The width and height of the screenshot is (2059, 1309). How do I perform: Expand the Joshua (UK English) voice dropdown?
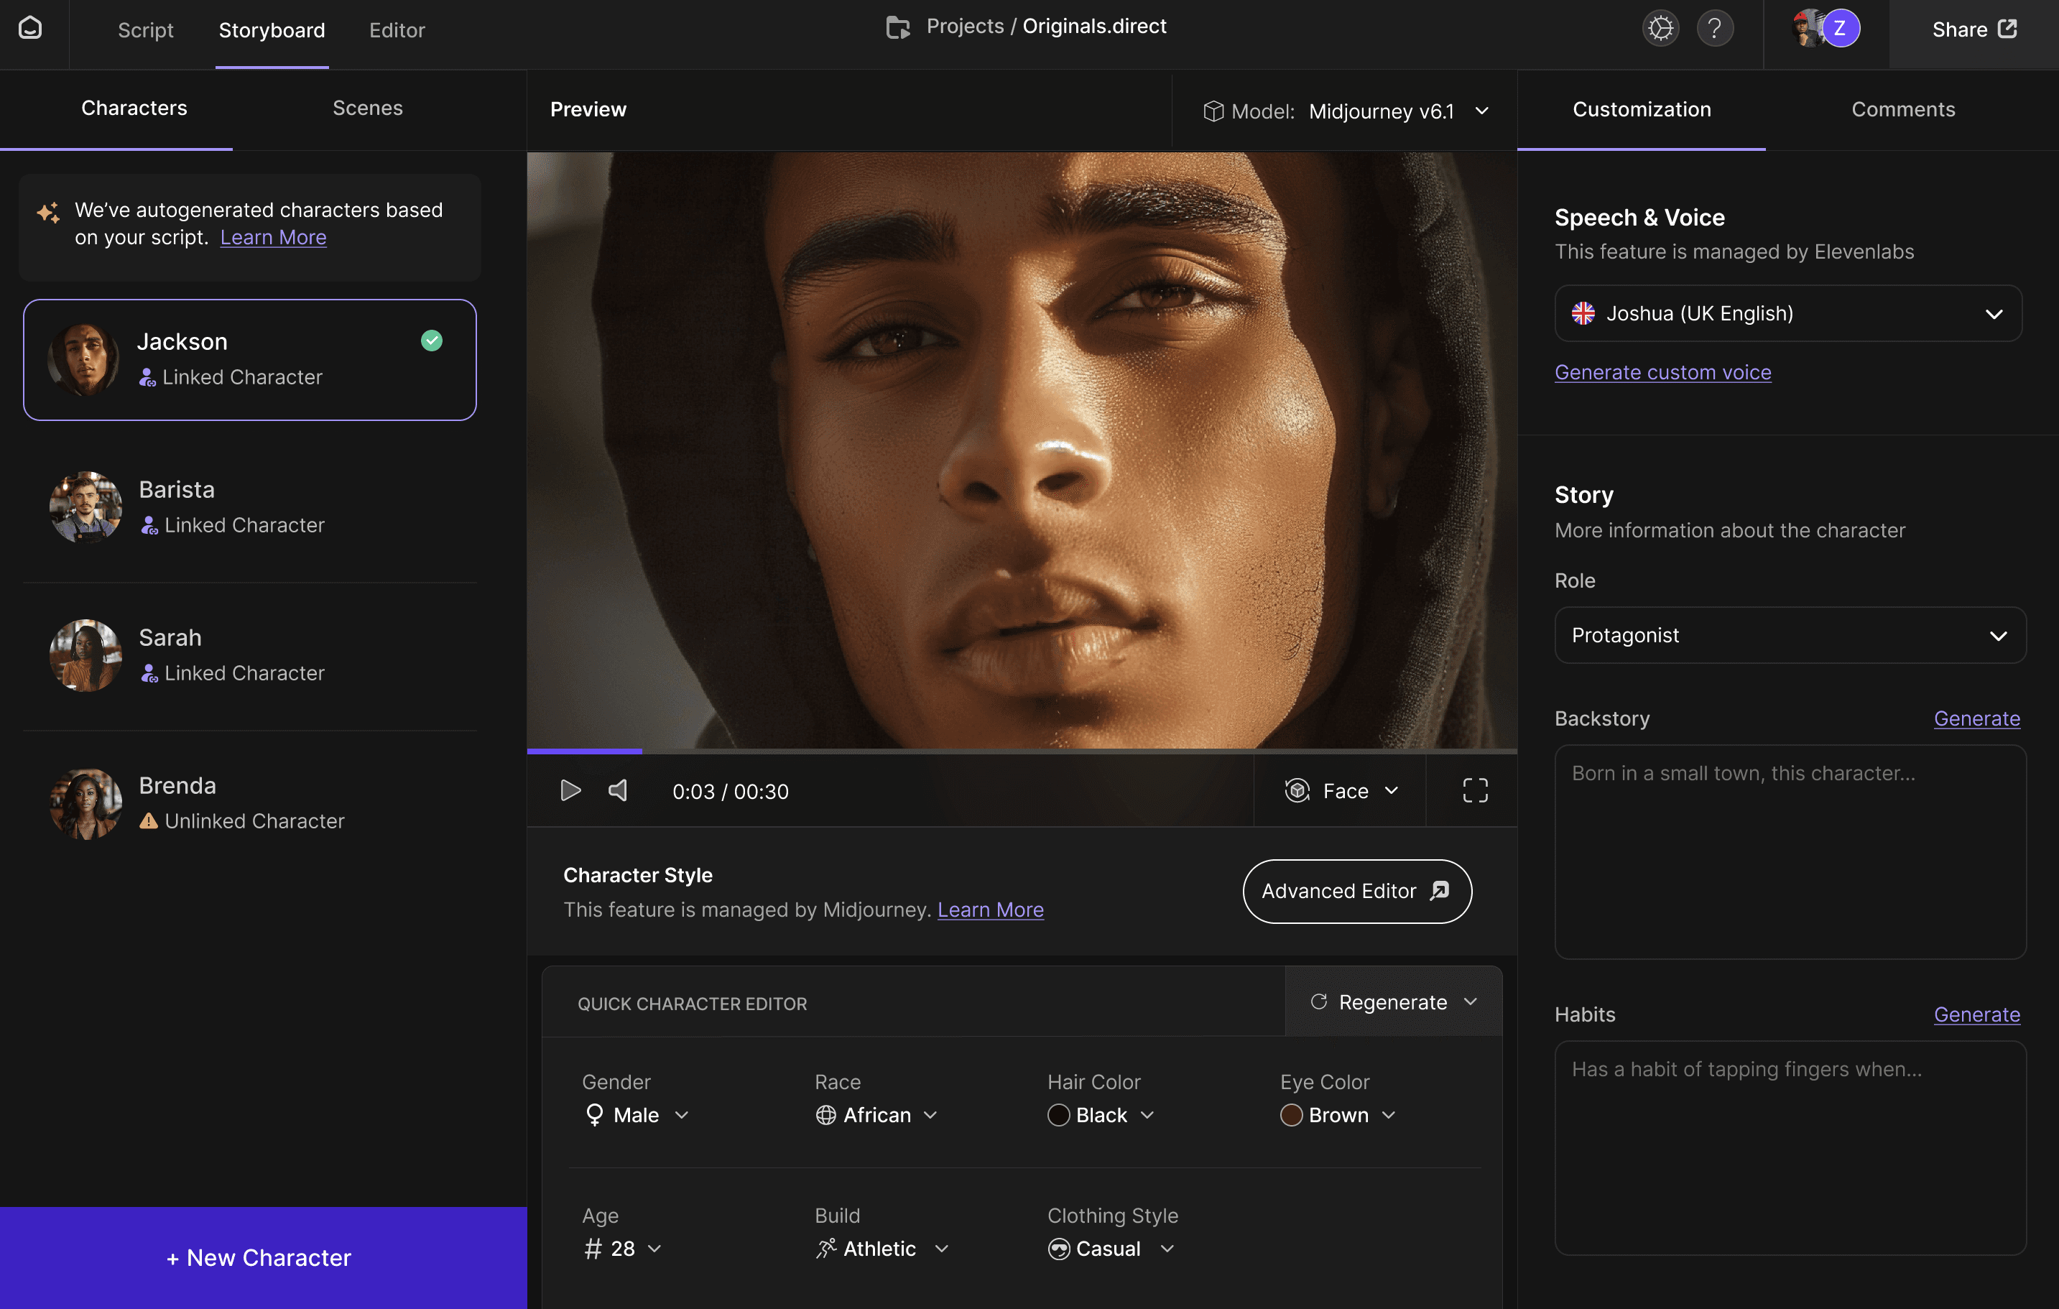[1787, 313]
